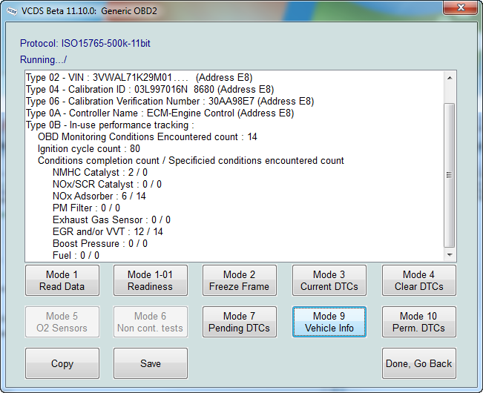This screenshot has width=483, height=393.
Task: Copy the vehicle info output
Action: tap(62, 363)
